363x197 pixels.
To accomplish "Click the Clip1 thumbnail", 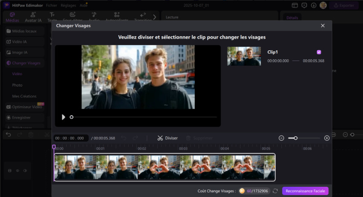I will coord(244,56).
